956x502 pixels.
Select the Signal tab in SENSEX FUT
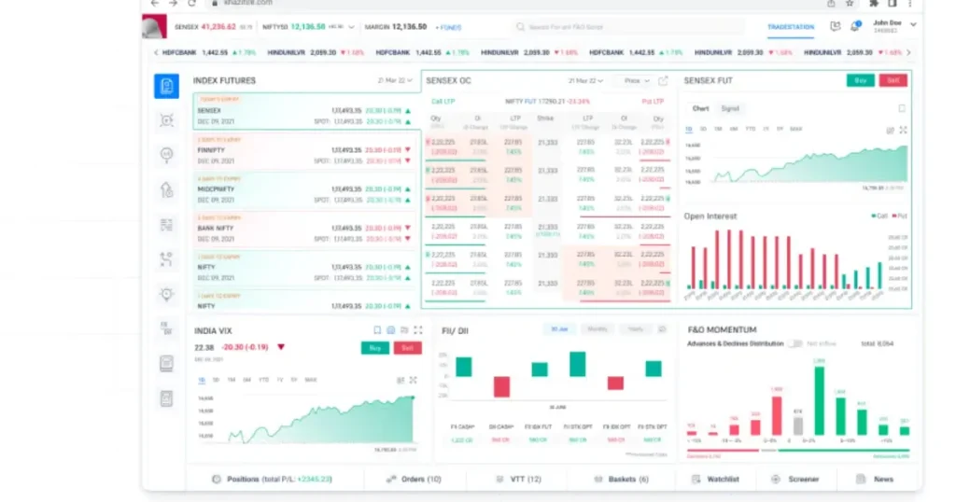[730, 108]
